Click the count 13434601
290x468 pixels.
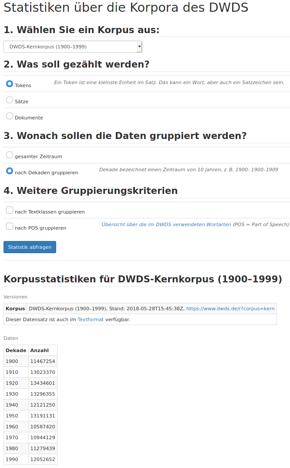(43, 383)
